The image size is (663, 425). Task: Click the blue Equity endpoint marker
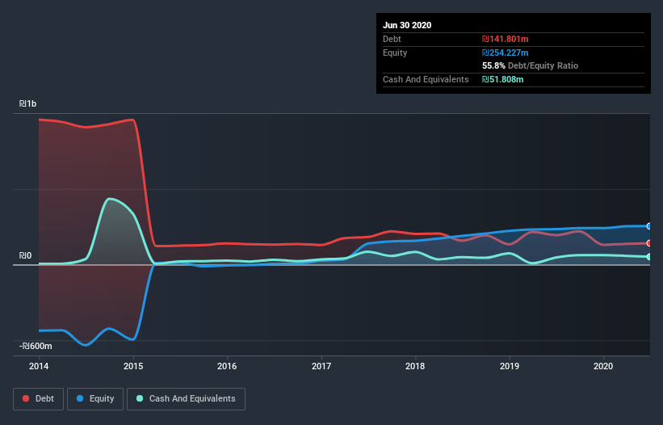(x=648, y=226)
